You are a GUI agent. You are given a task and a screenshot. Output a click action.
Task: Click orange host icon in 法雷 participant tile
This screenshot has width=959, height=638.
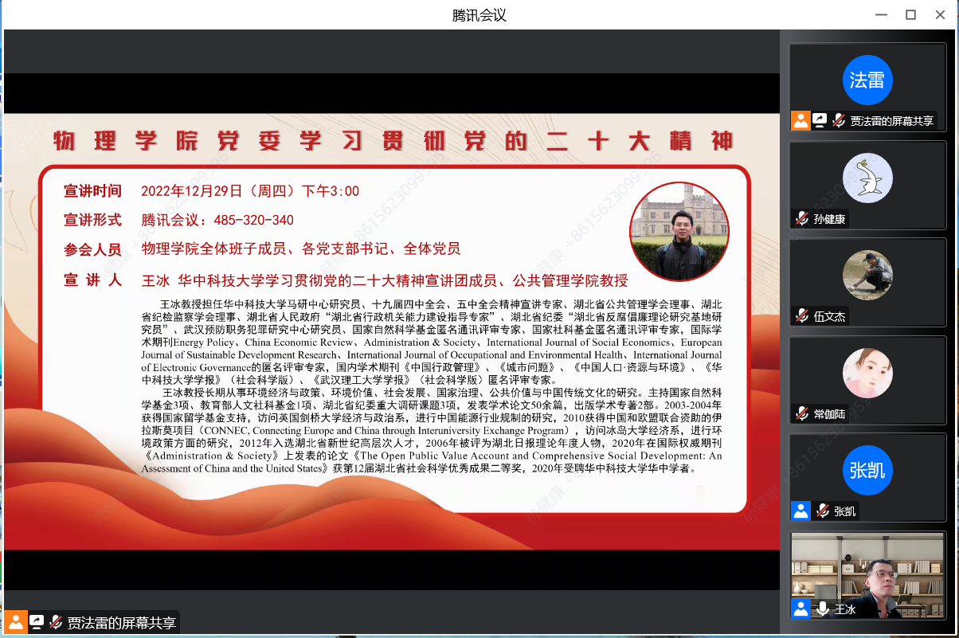point(800,121)
